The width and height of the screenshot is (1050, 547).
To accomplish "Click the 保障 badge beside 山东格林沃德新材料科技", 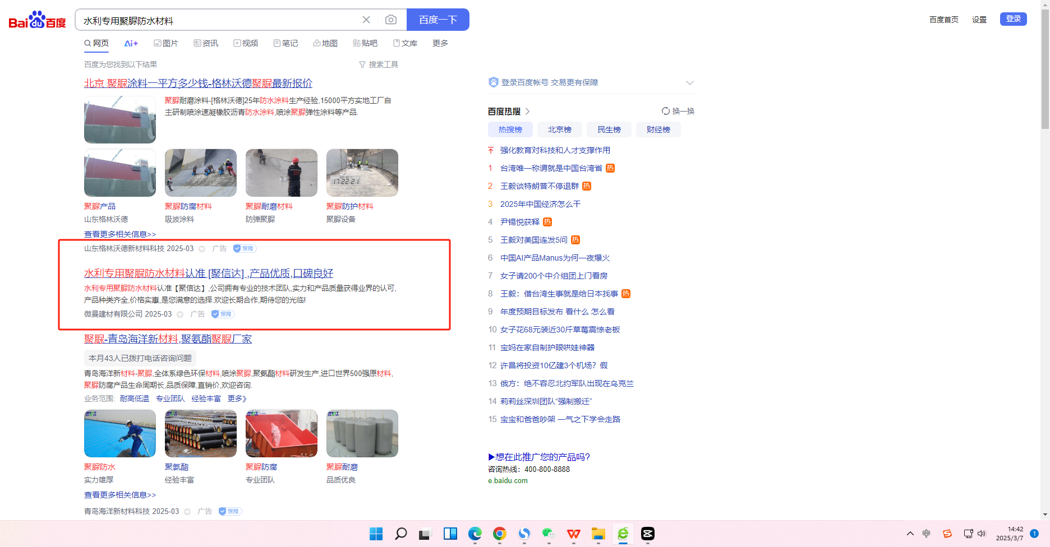I will [x=245, y=248].
